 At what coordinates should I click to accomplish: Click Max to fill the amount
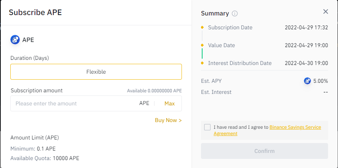[170, 103]
